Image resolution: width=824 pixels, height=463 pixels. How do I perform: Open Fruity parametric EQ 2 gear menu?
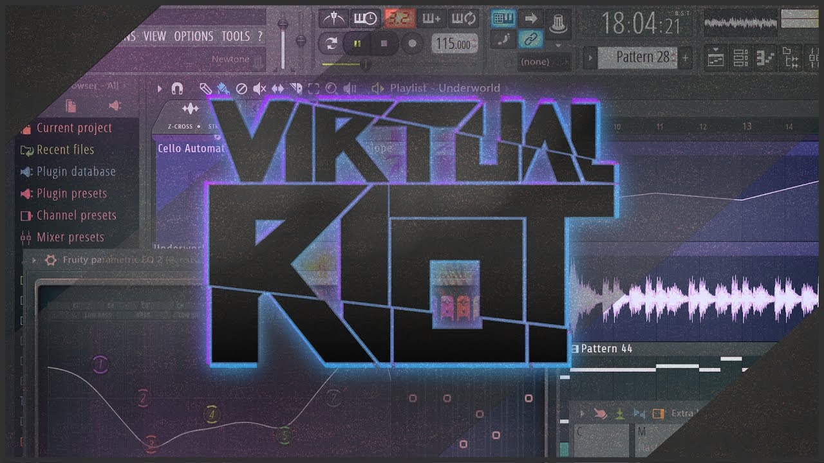click(50, 260)
